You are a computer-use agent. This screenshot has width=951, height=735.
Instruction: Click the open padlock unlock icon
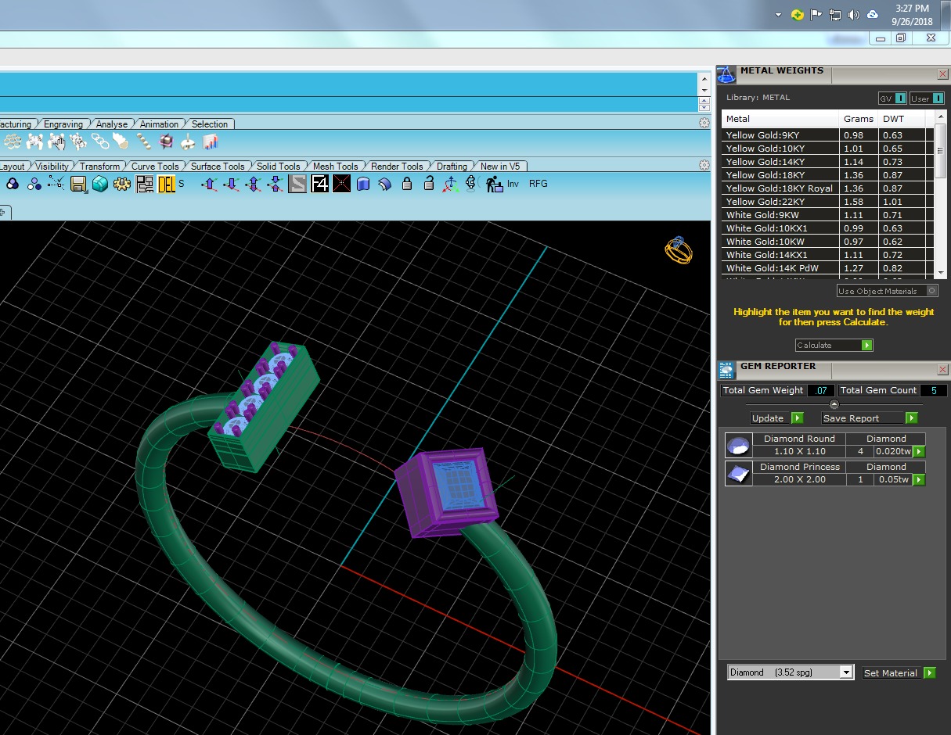(x=428, y=184)
